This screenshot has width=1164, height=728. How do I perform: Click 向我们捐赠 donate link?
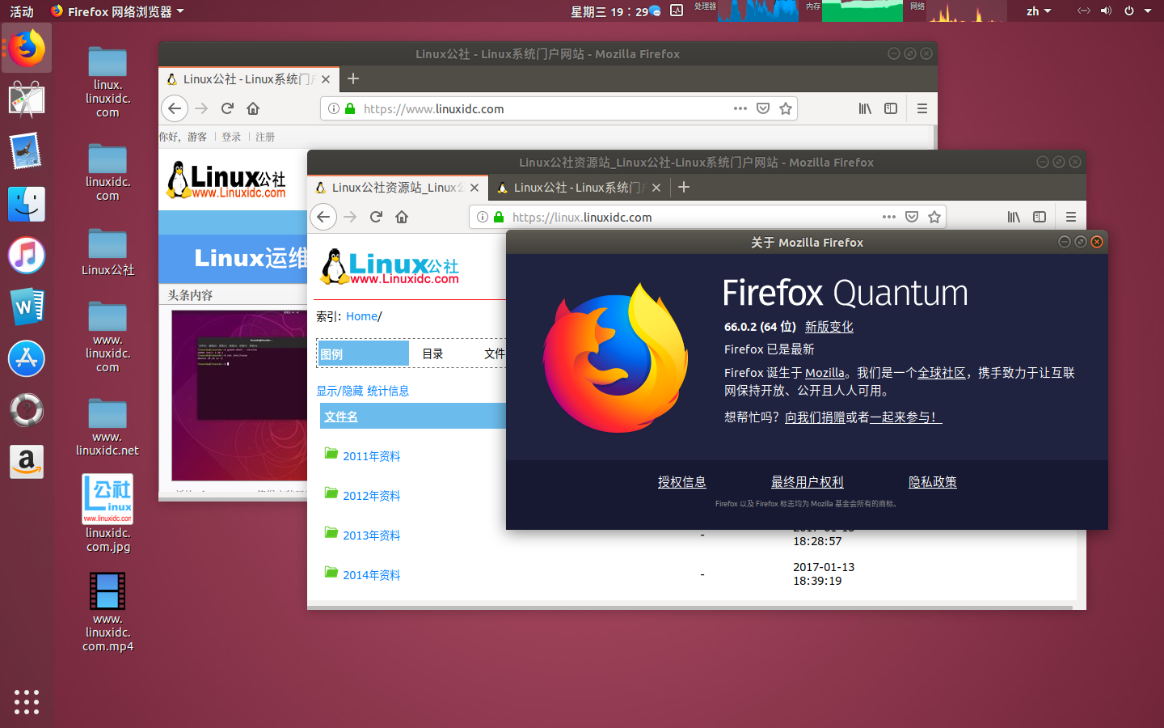(815, 417)
